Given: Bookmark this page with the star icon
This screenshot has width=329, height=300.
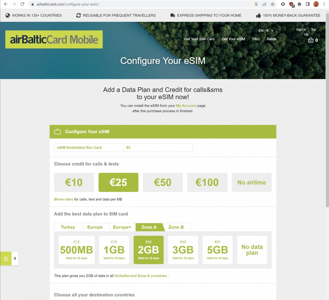Looking at the screenshot, I should [272, 4].
